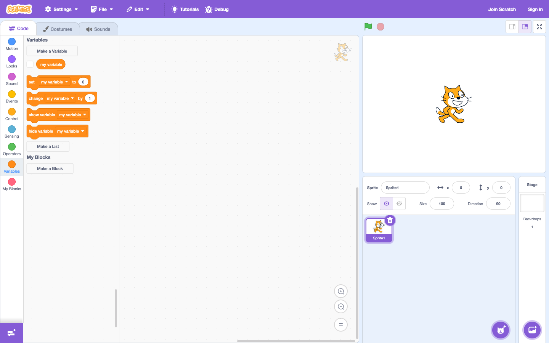The image size is (549, 343).
Task: Click Join Scratch link
Action: click(502, 9)
